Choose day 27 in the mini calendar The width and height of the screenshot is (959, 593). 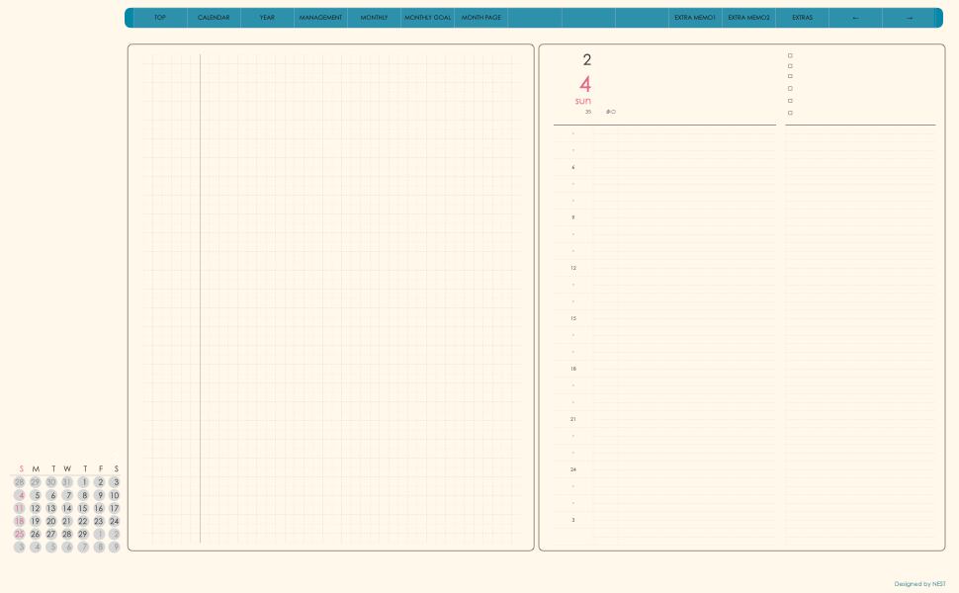[51, 534]
